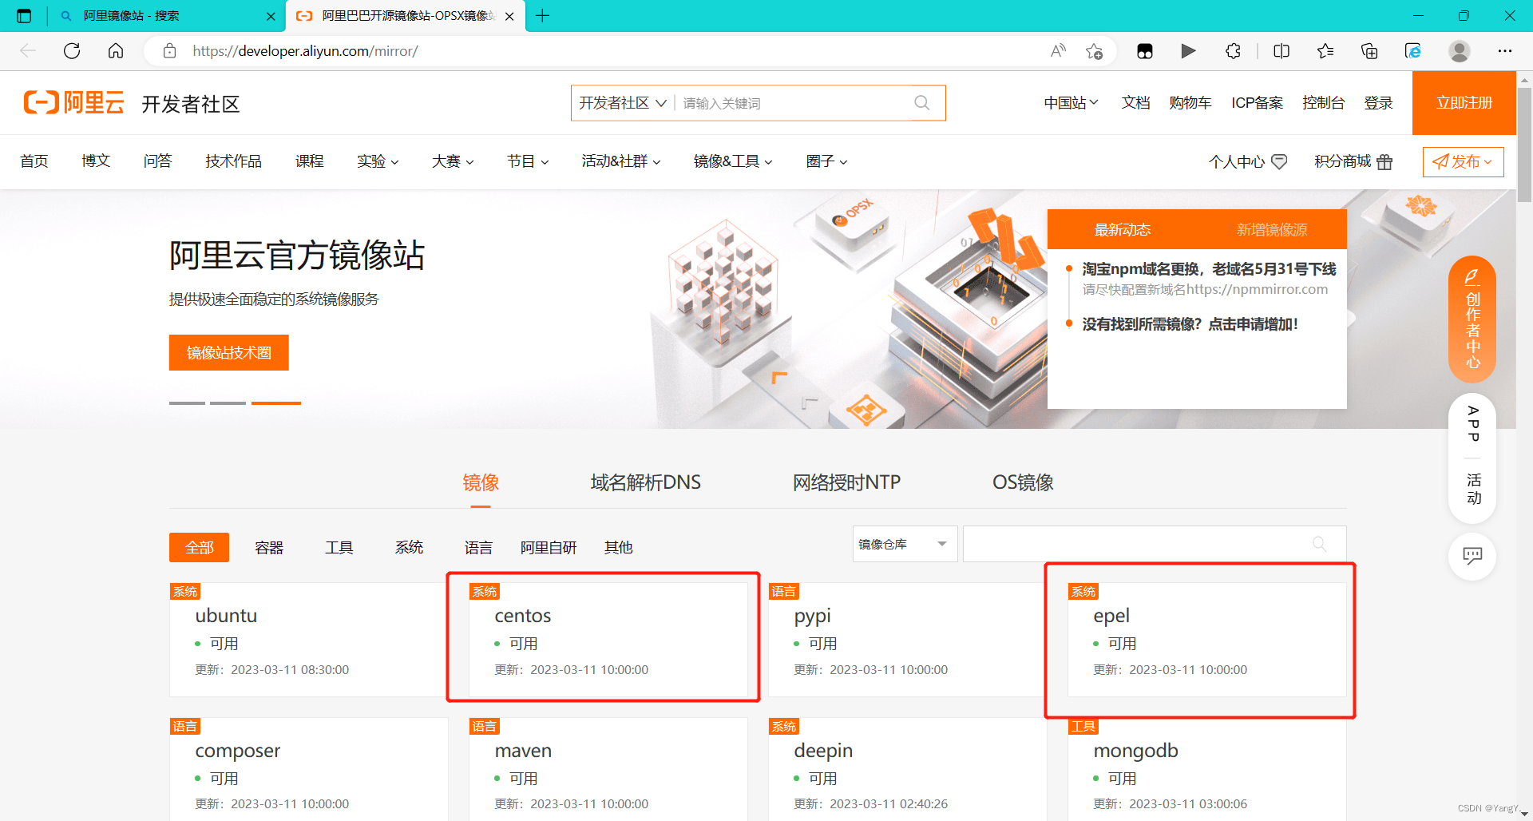
Task: Open the browser extensions puzzle icon
Action: [x=1234, y=51]
